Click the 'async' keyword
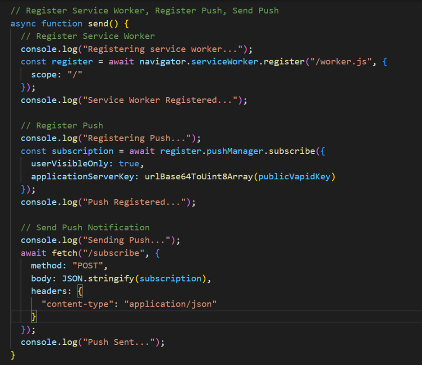This screenshot has width=422, height=365. (23, 24)
